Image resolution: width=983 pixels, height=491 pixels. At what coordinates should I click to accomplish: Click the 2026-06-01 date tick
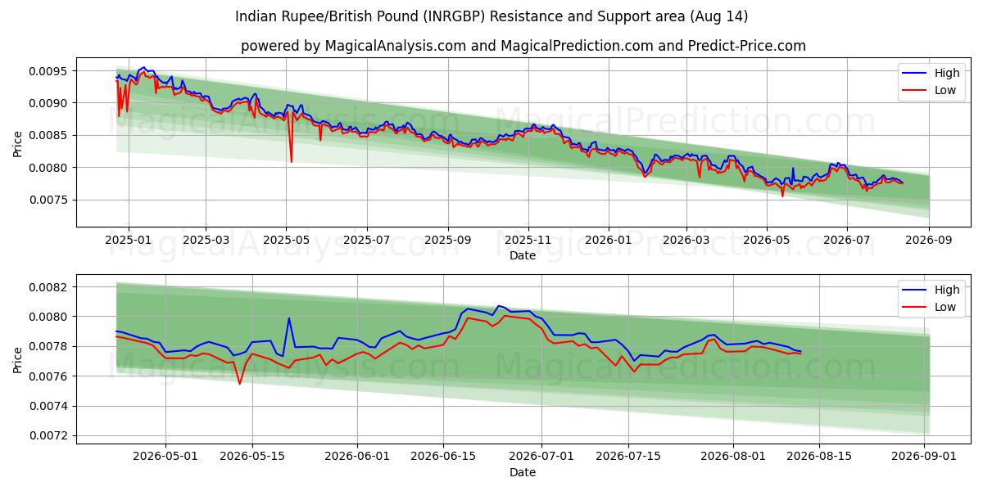pyautogui.click(x=357, y=457)
